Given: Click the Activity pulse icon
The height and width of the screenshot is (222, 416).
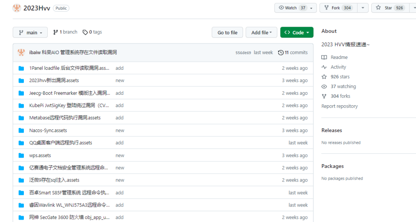Looking at the screenshot, I should [x=324, y=67].
